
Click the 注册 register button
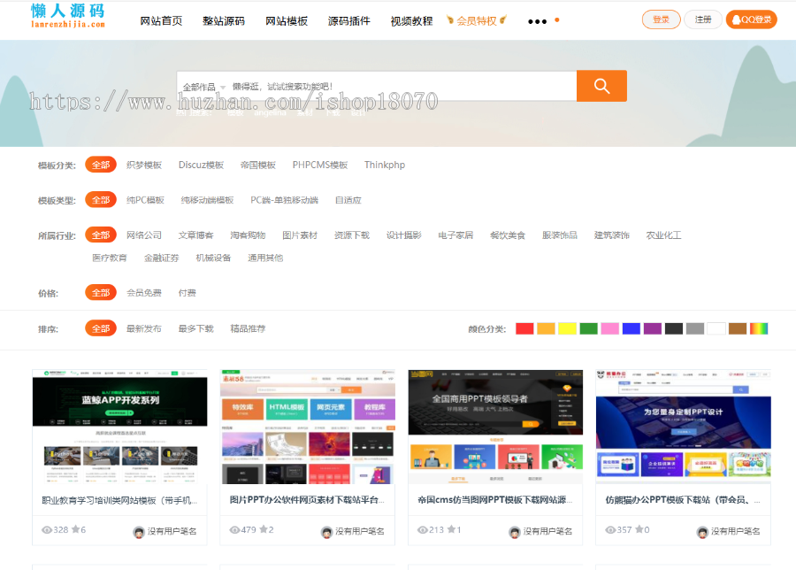[703, 19]
